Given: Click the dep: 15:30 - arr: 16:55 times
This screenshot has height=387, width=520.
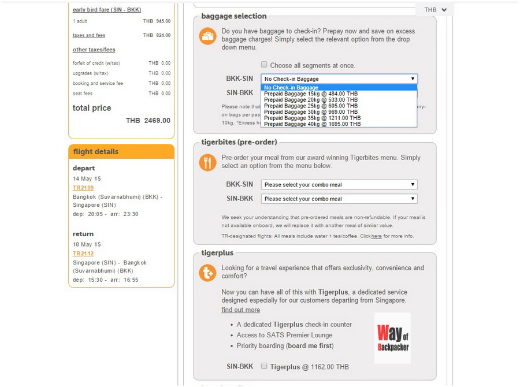Looking at the screenshot, I should (x=106, y=280).
